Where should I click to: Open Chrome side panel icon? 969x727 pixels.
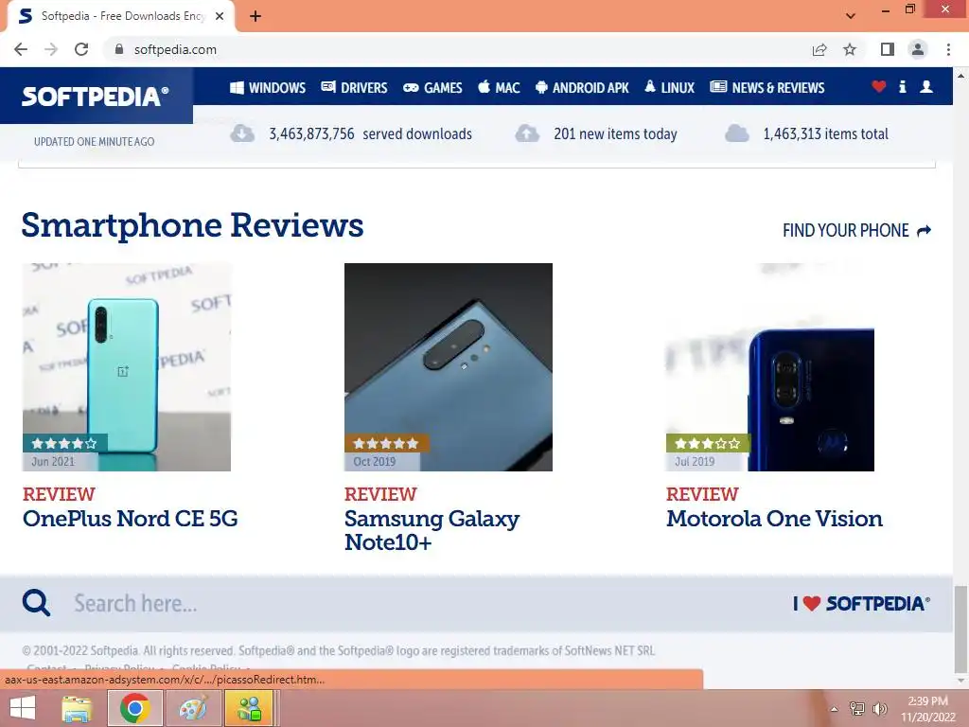click(x=888, y=49)
